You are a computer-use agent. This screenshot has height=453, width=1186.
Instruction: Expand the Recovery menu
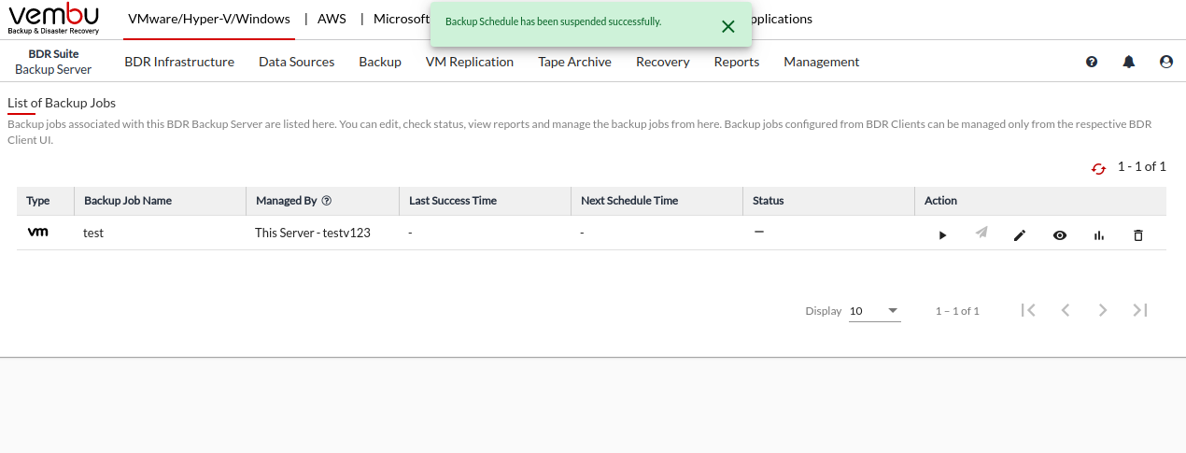(662, 62)
